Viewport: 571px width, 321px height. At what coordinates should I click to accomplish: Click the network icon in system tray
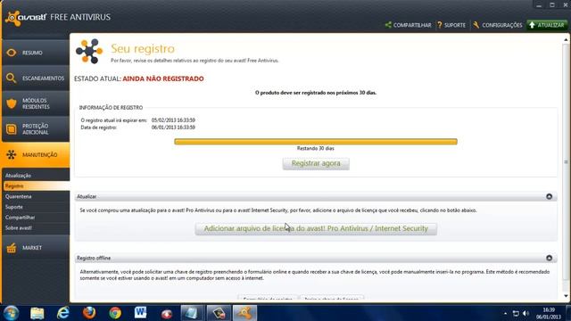(x=516, y=314)
